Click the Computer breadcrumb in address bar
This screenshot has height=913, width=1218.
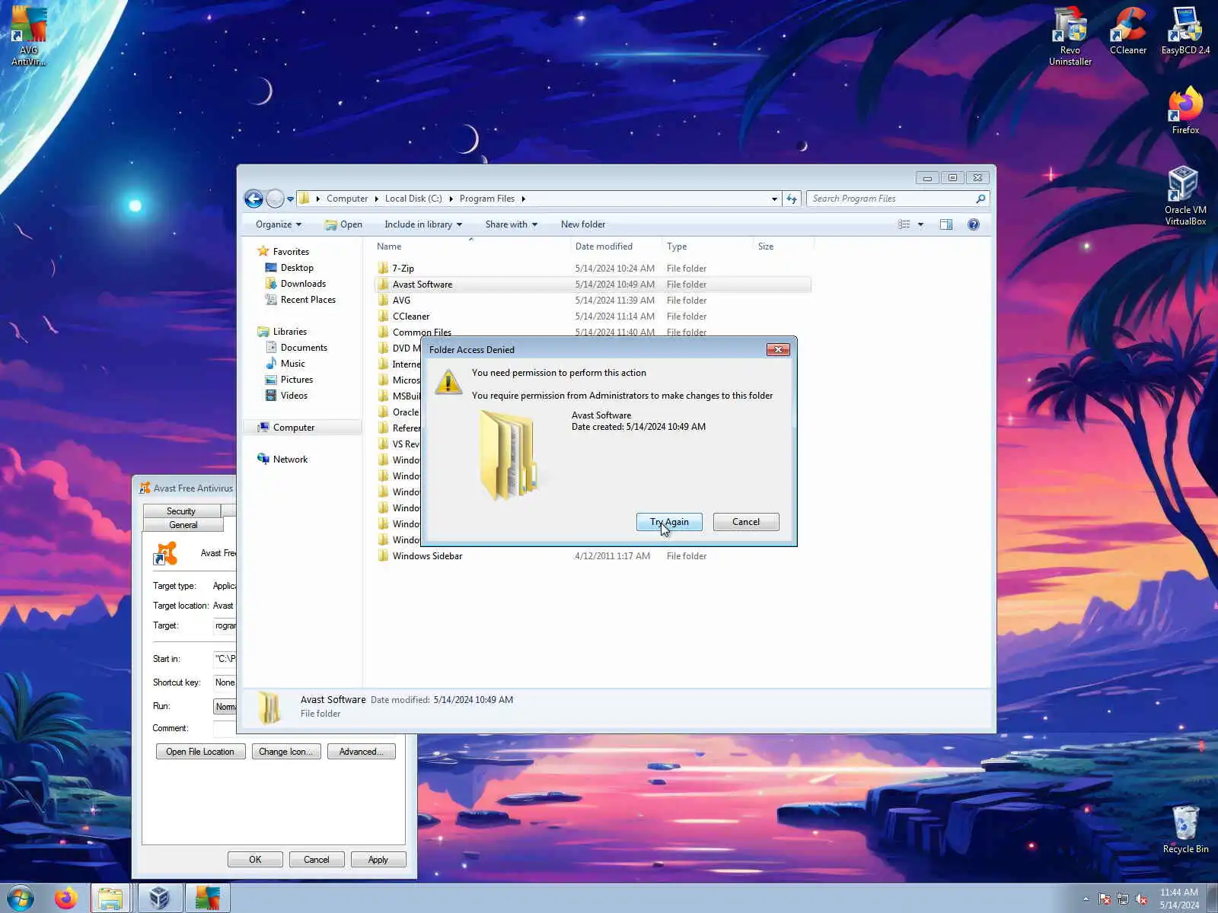(347, 199)
